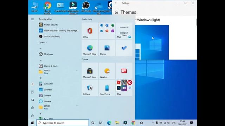Go back in Settings window
225x126 pixels.
(x=116, y=3)
